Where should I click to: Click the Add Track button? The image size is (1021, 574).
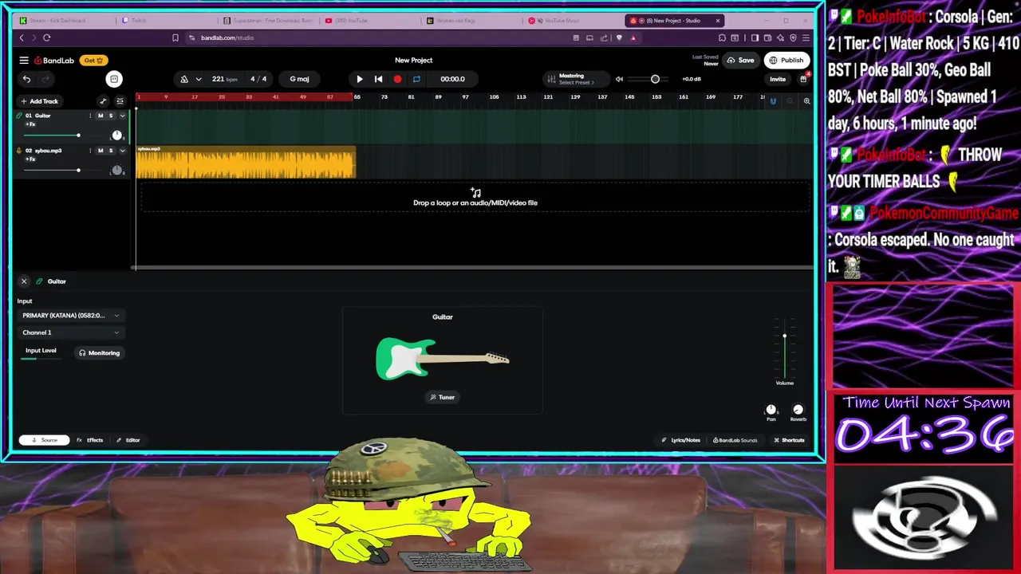(x=39, y=101)
